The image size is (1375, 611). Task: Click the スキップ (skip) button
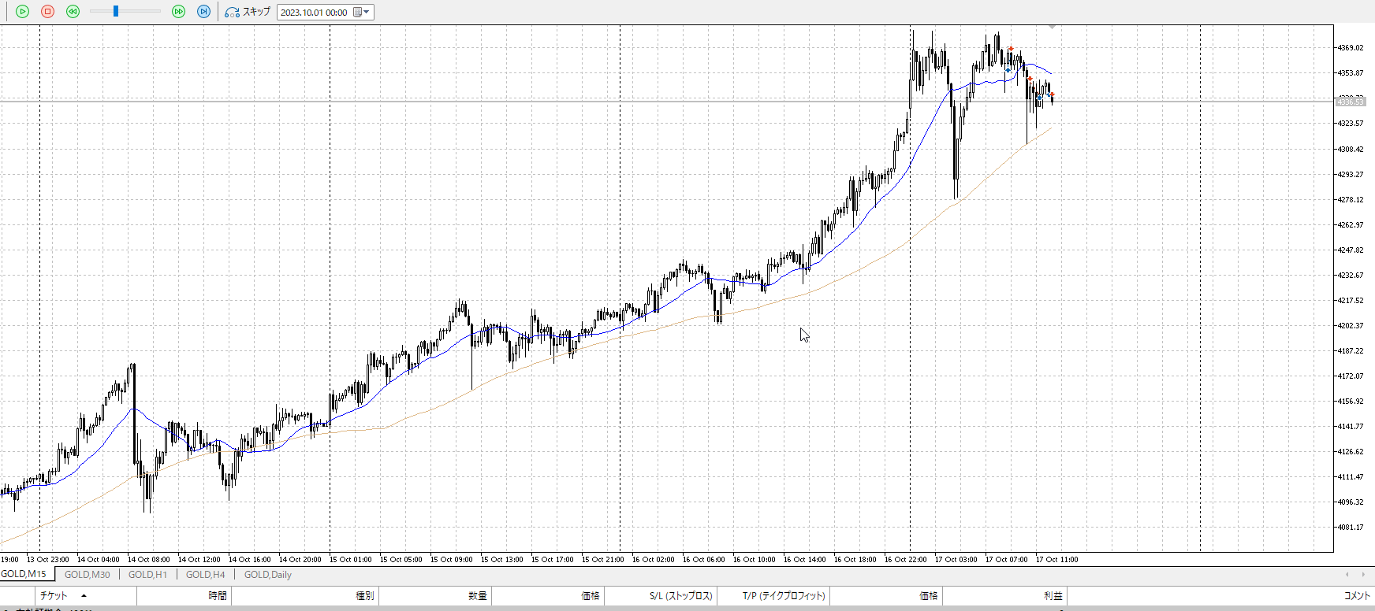248,12
